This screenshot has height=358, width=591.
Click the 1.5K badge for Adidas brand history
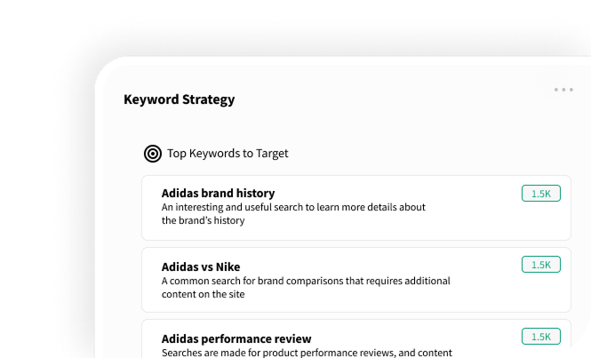pos(540,193)
